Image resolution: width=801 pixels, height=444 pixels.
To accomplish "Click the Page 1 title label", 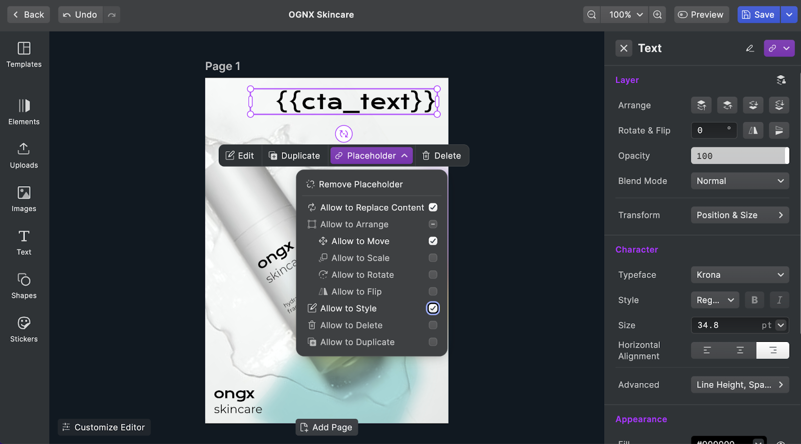I will (223, 66).
